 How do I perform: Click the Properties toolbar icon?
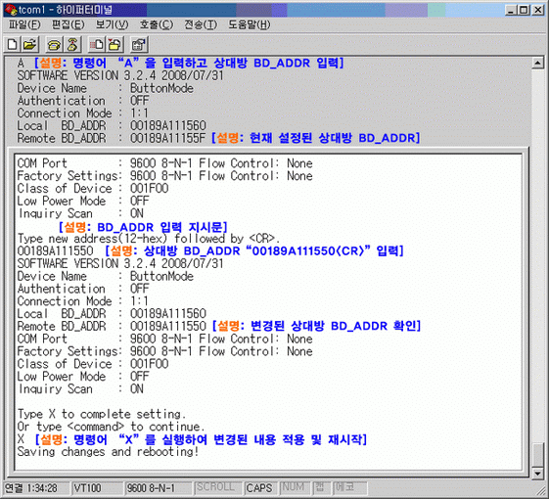tap(139, 44)
